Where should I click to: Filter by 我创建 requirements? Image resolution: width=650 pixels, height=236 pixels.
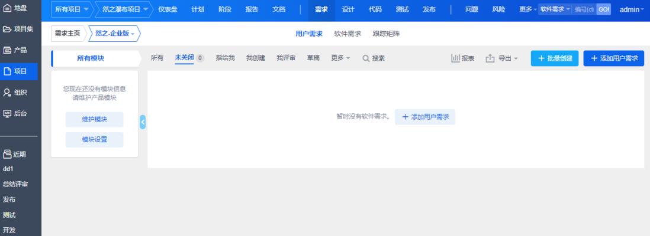click(x=256, y=58)
